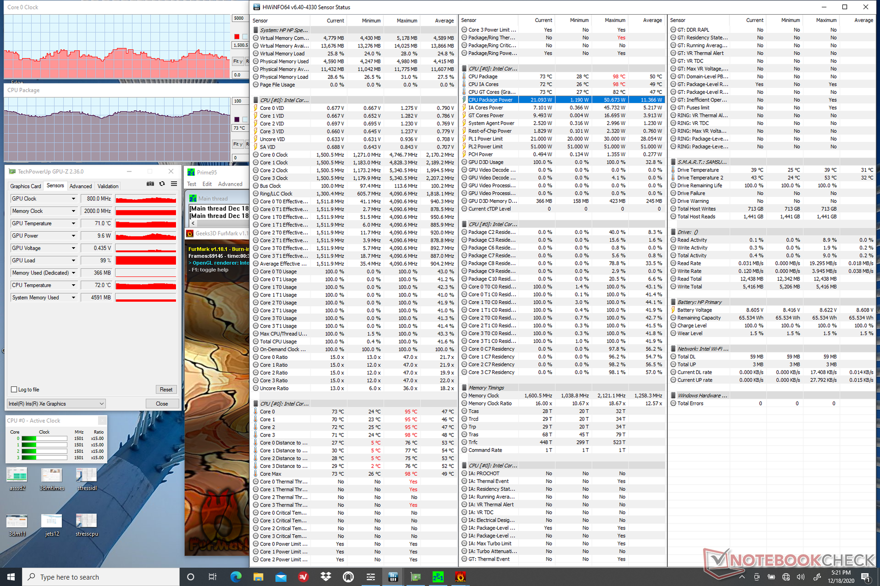Open the Prime95 Advanced menu

click(230, 184)
